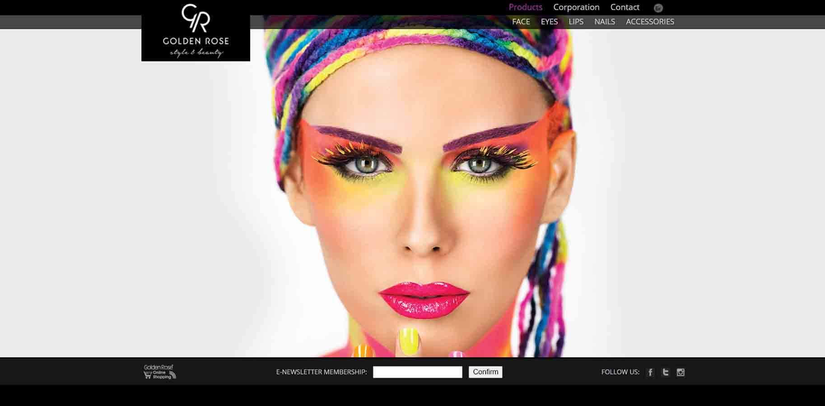
Task: Click the shopping cart symbol in bottom bar
Action: (x=148, y=375)
